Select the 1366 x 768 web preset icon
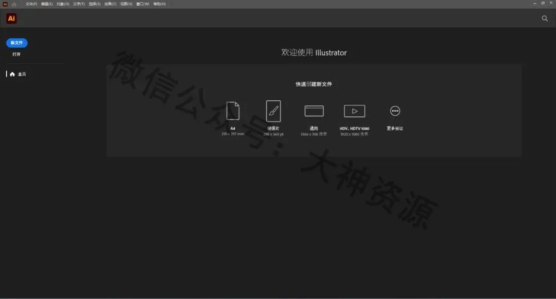 (x=314, y=111)
